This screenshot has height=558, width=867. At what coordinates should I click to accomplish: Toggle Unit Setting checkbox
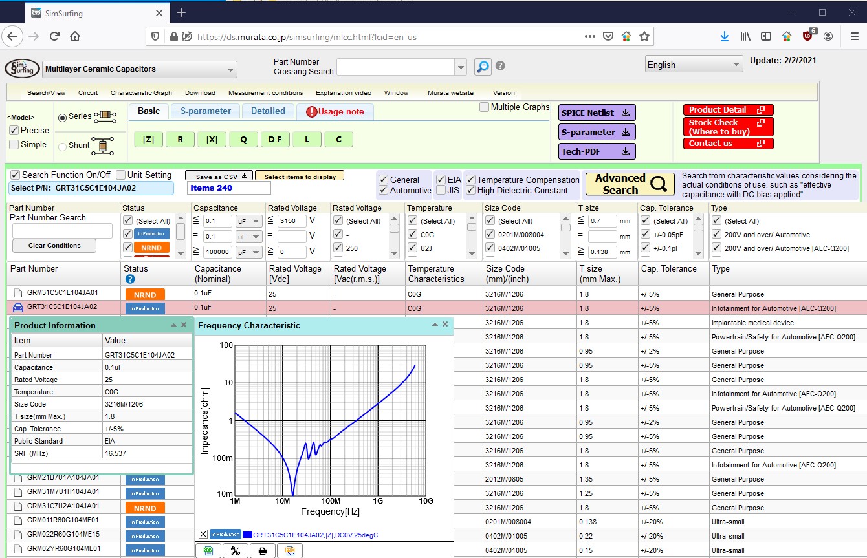click(x=121, y=175)
